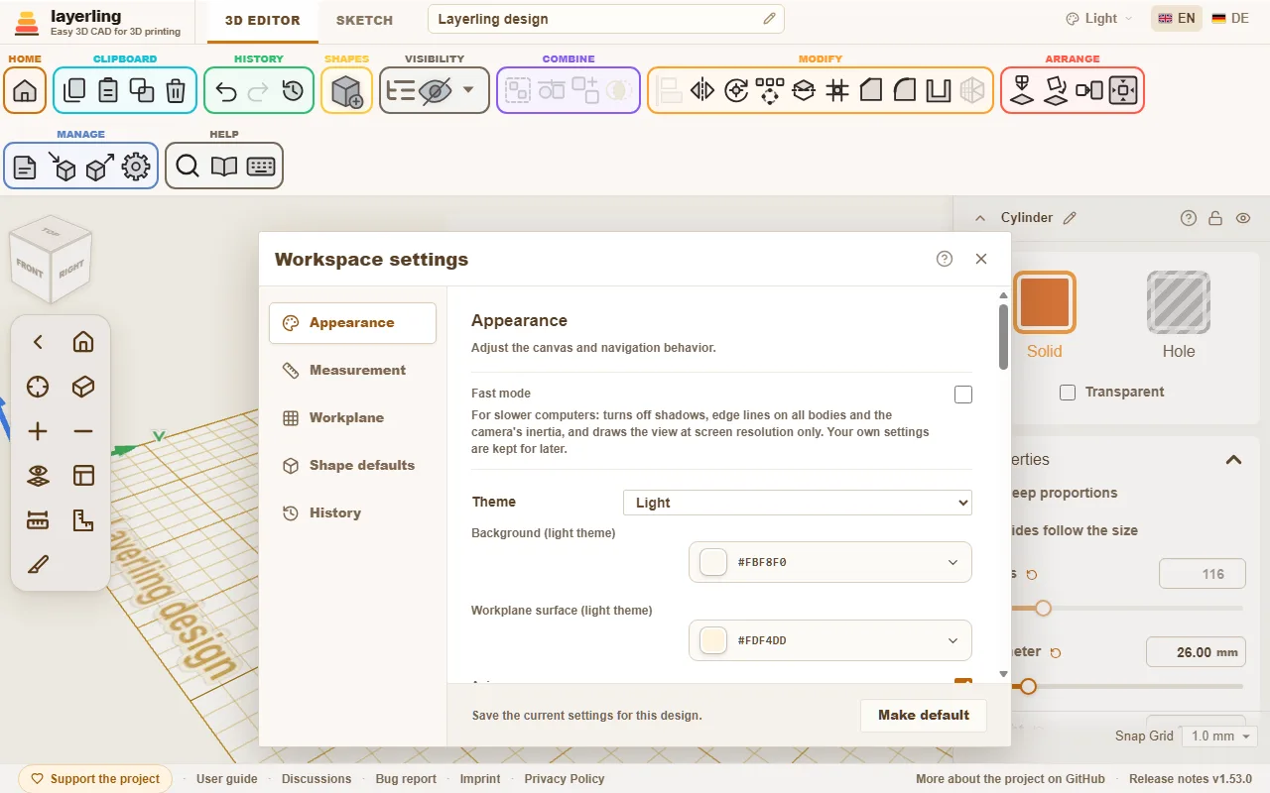The image size is (1270, 793).
Task: Click the sketch pen icon in view panel
Action: [x=38, y=565]
